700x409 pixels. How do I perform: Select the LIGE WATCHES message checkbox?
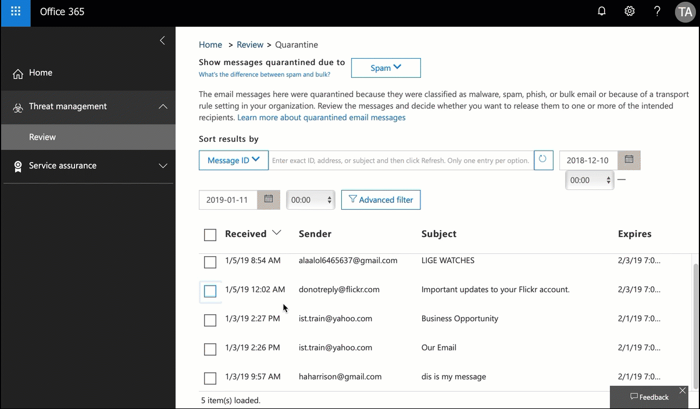click(x=210, y=262)
